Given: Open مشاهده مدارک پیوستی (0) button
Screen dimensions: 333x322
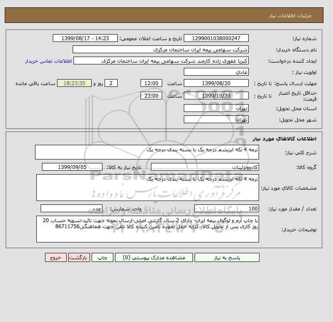Looking at the screenshot, I should pos(154,258).
